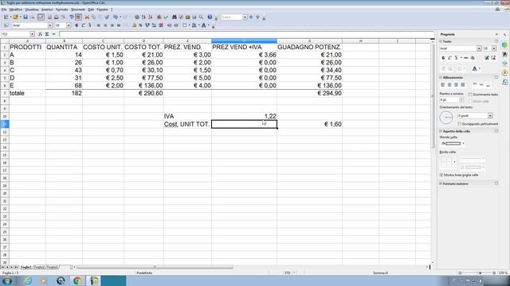Open the Formato menu
The image size is (510, 286).
[62, 10]
